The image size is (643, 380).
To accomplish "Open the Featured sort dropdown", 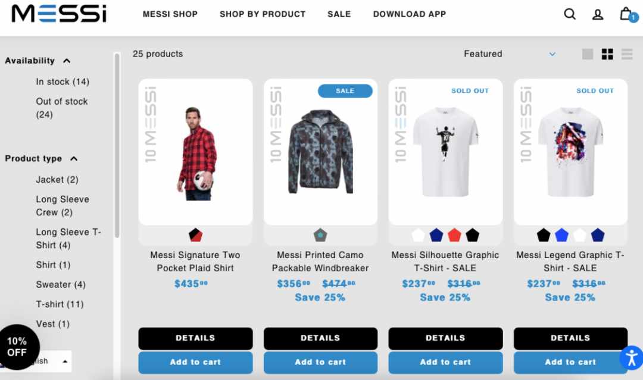I will [x=510, y=54].
